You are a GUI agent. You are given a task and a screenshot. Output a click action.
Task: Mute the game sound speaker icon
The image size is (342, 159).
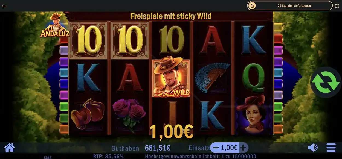(x=312, y=148)
